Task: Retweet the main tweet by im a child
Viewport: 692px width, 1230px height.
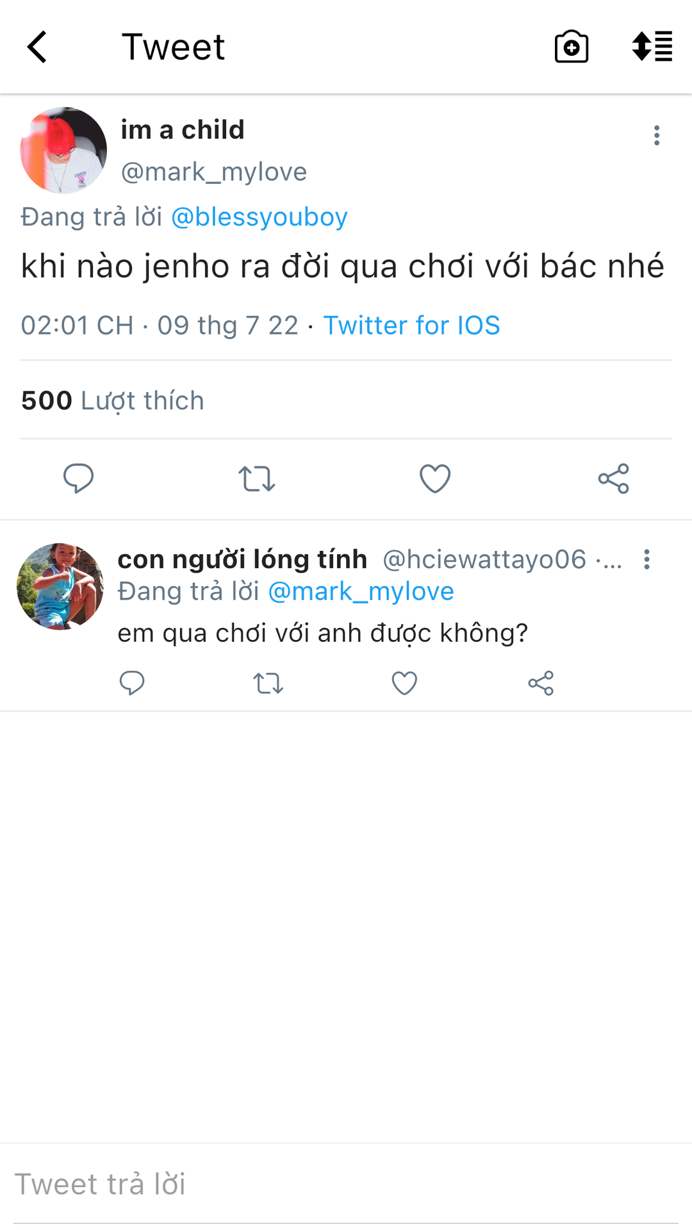Action: coord(257,479)
